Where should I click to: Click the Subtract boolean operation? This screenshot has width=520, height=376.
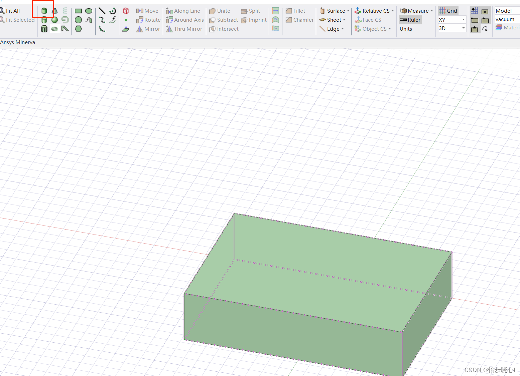click(x=224, y=20)
